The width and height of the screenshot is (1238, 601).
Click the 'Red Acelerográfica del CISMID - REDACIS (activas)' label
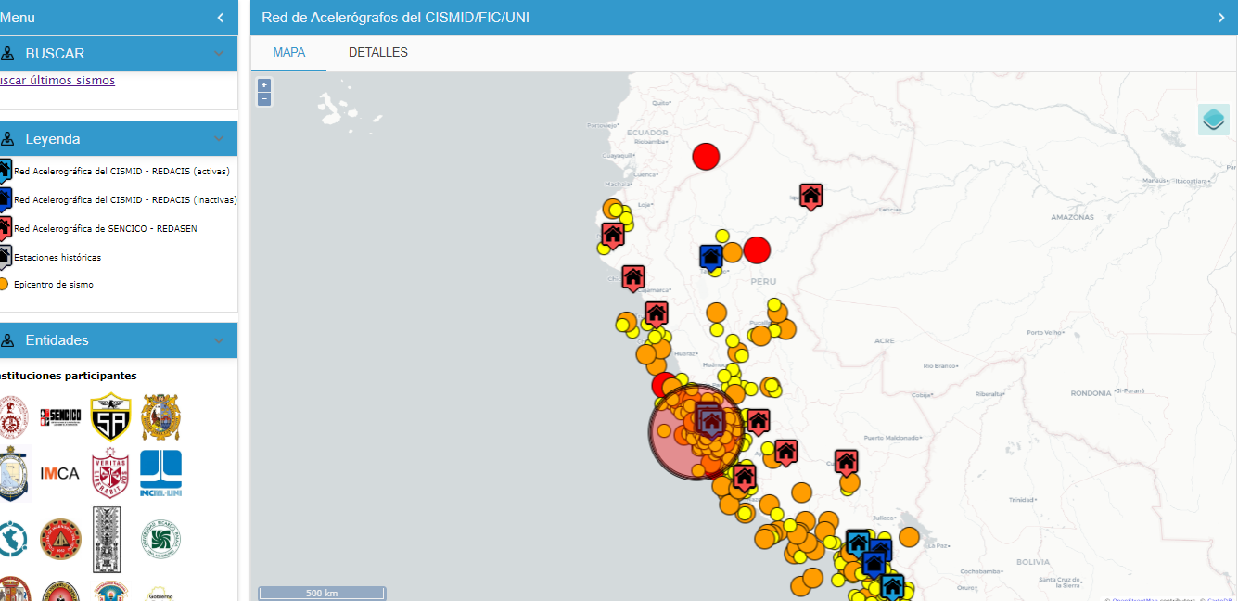(x=121, y=172)
